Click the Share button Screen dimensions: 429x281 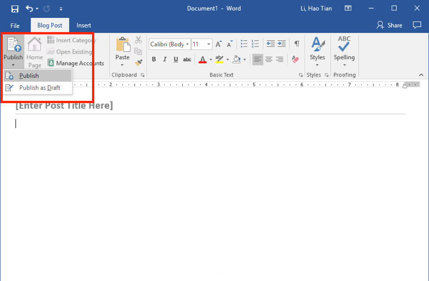pos(389,25)
